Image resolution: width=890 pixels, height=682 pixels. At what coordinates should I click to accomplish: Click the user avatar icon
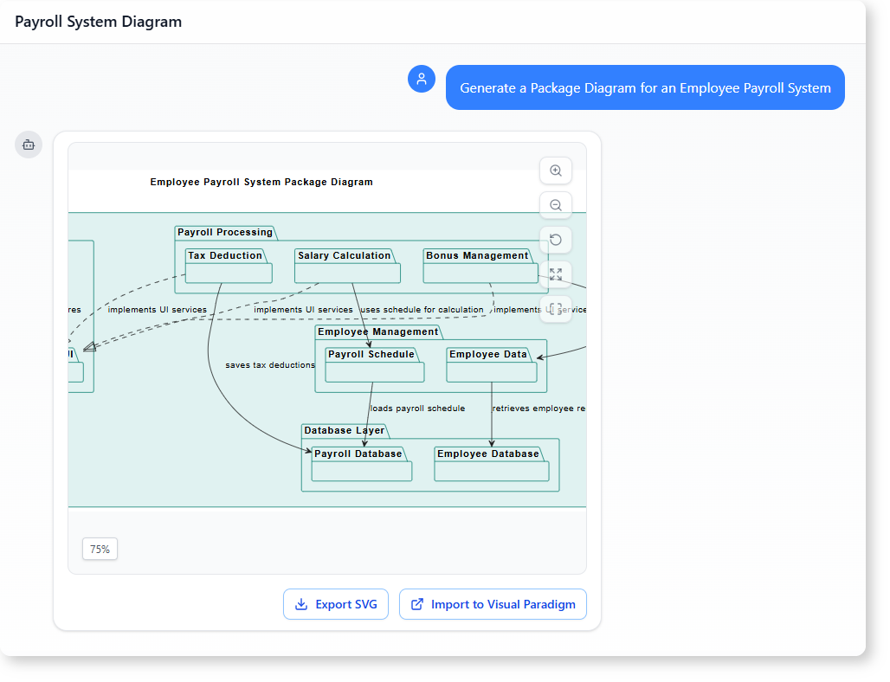coord(422,80)
